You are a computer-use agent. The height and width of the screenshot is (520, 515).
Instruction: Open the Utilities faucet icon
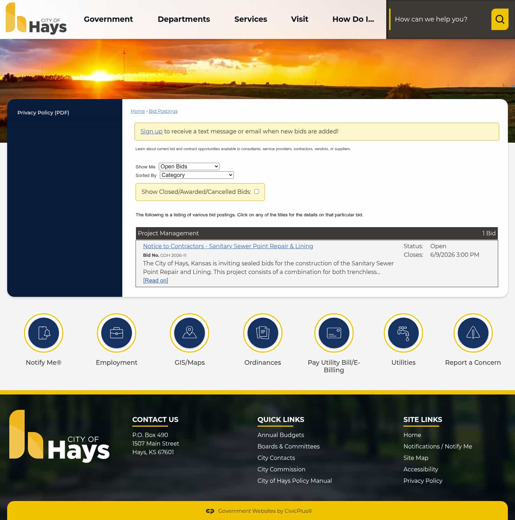[403, 333]
